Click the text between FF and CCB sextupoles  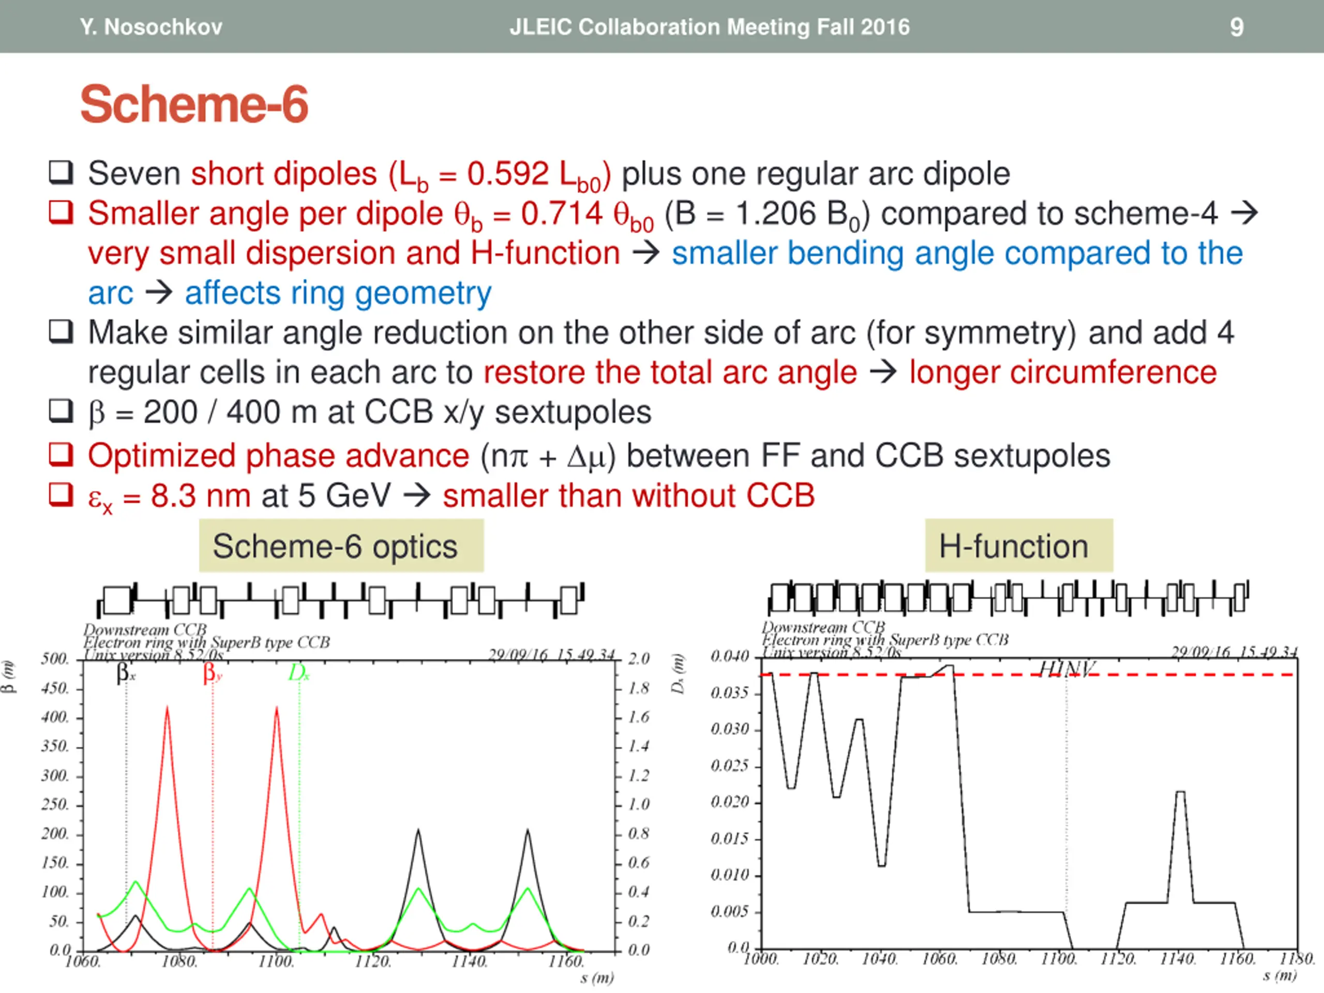click(x=868, y=456)
